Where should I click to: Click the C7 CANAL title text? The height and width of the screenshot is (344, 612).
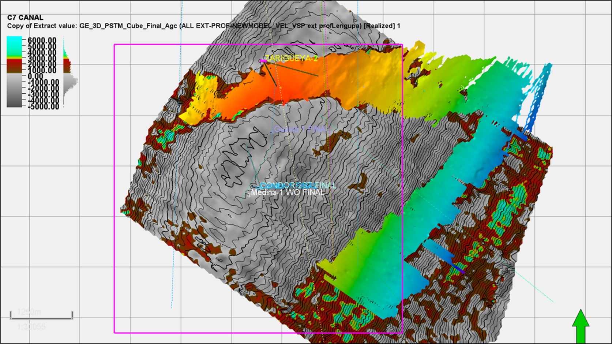(x=25, y=18)
